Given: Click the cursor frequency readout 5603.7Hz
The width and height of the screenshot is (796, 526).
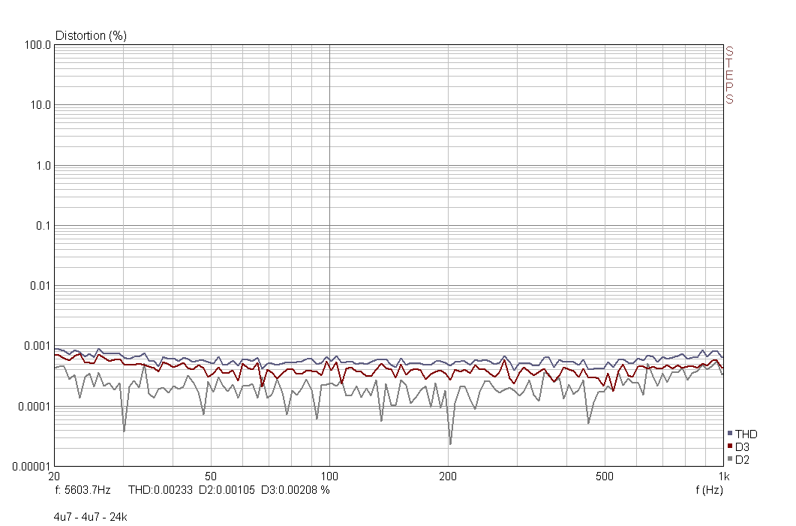Looking at the screenshot, I should (83, 490).
